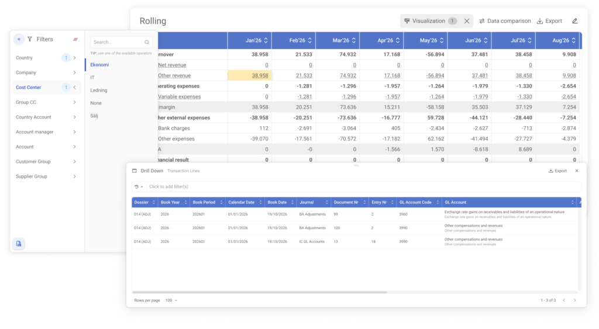
Task: Select the Ekonomi cost center
Action: (x=99, y=65)
